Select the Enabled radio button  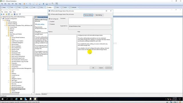coord(49,21)
